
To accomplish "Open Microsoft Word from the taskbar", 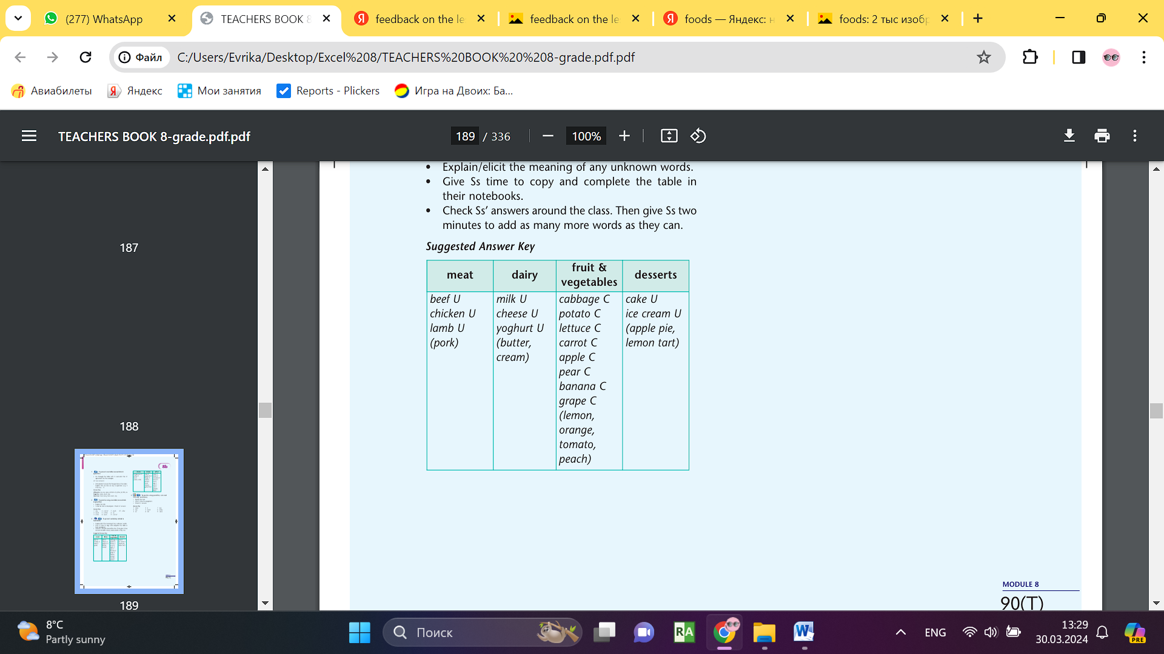I will tap(803, 632).
